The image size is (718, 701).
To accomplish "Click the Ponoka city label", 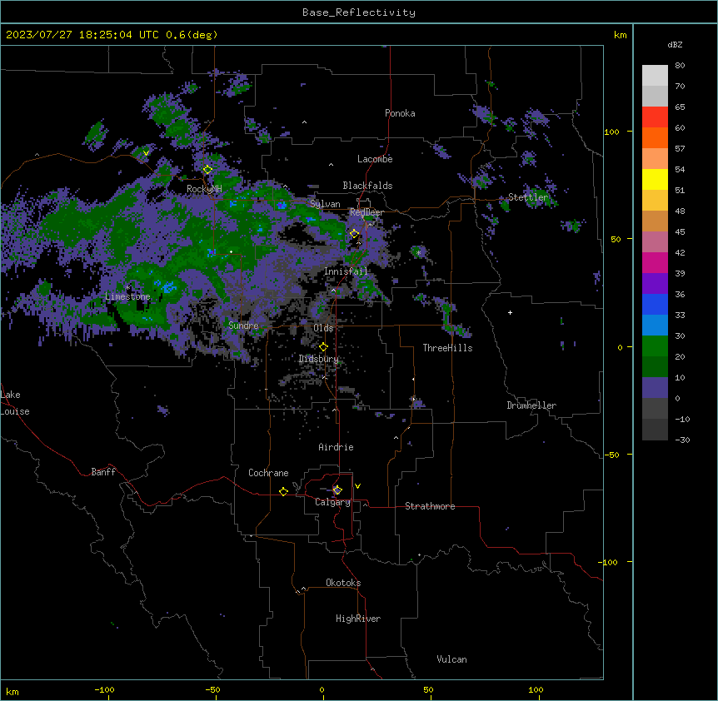I will 400,113.
